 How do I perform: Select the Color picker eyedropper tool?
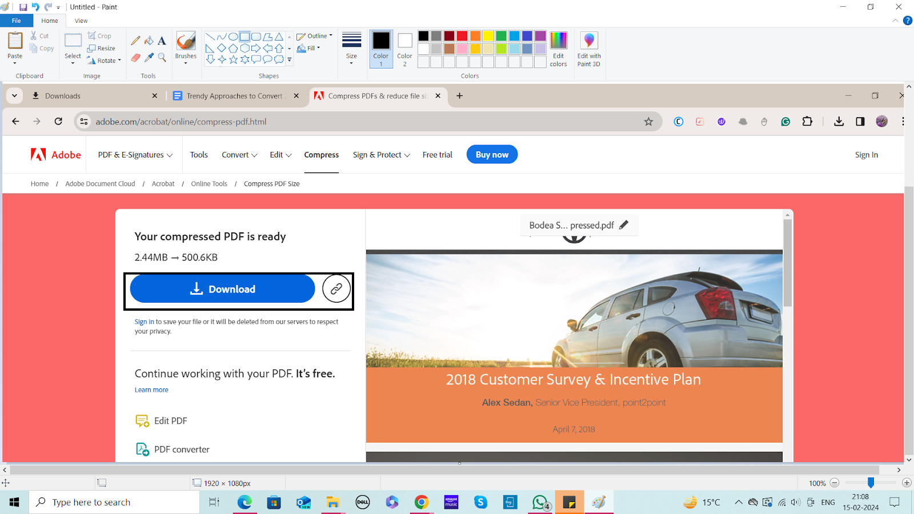click(x=149, y=58)
